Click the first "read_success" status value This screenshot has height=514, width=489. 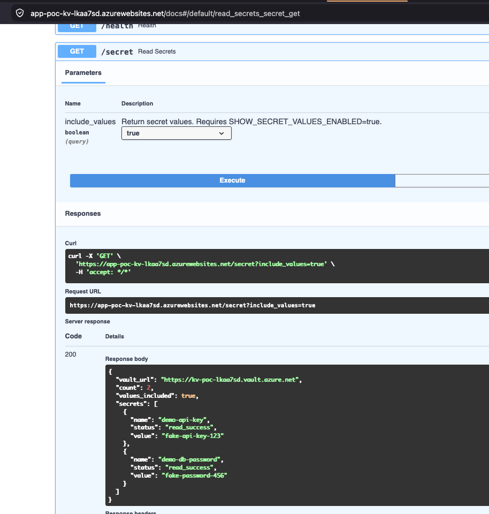tap(189, 427)
